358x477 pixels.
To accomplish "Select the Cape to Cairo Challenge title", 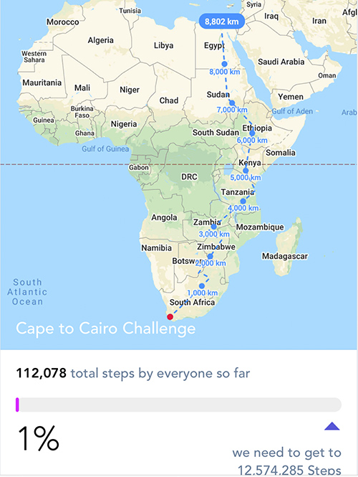I will (106, 329).
